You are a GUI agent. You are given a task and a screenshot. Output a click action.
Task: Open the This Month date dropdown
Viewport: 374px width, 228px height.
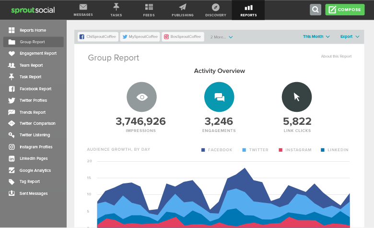[x=316, y=36]
